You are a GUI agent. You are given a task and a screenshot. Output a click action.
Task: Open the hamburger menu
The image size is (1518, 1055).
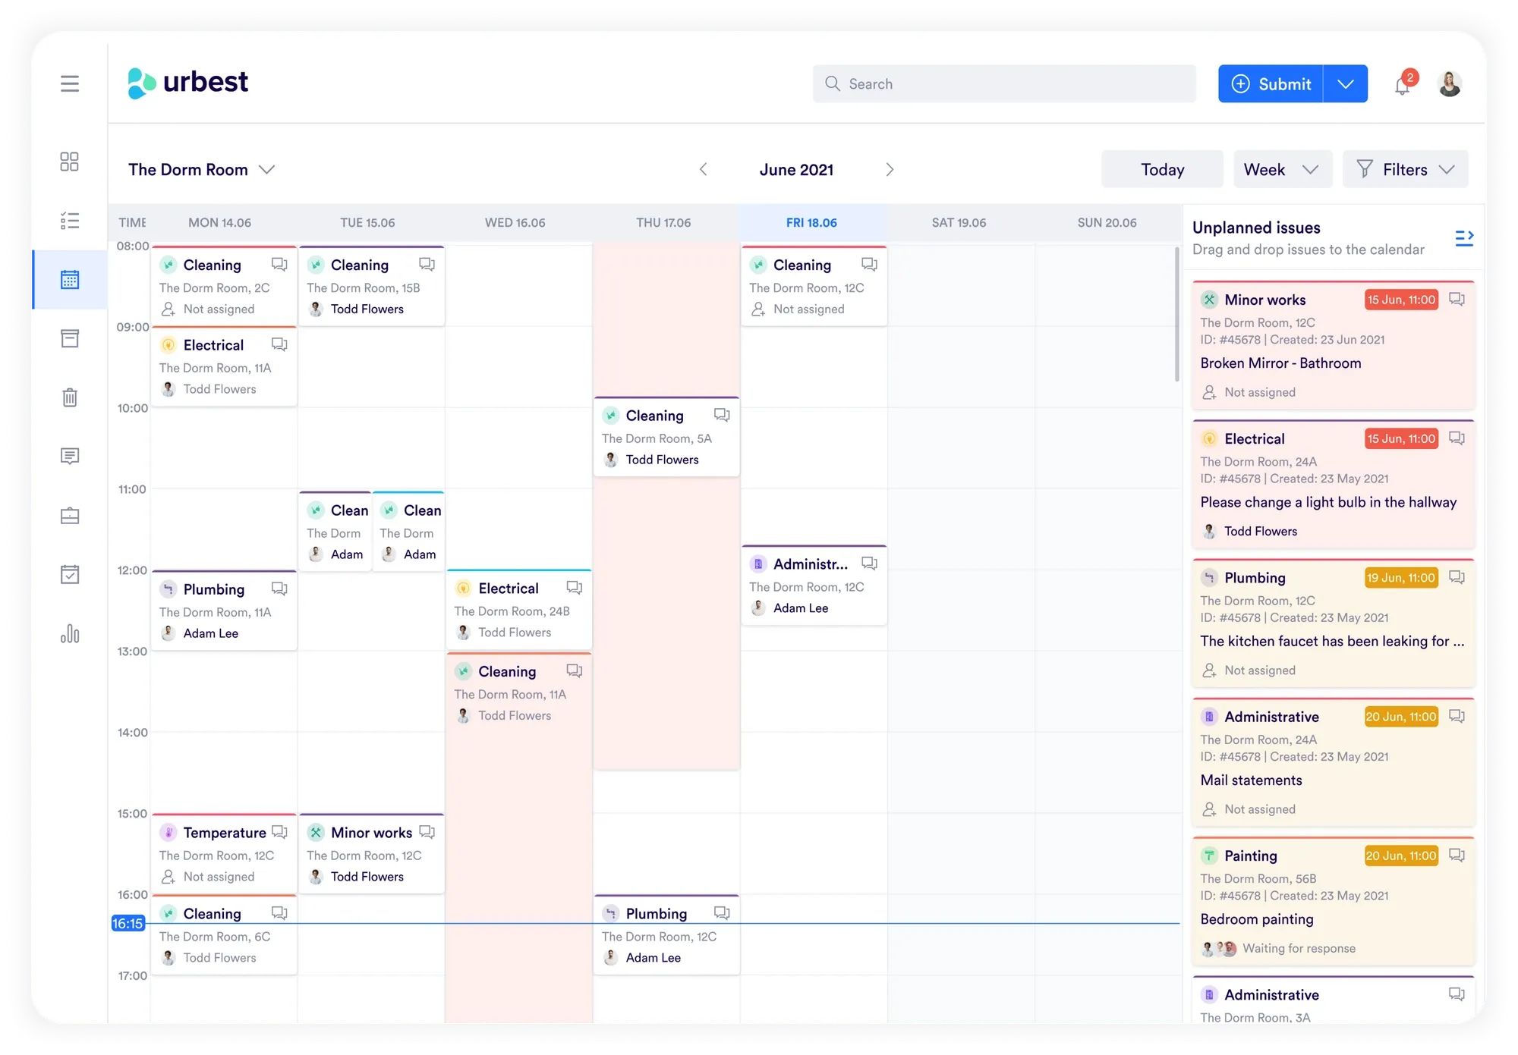coord(70,83)
